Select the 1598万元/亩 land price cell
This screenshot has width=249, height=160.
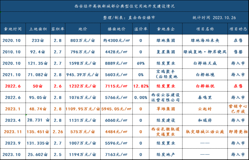(82, 63)
